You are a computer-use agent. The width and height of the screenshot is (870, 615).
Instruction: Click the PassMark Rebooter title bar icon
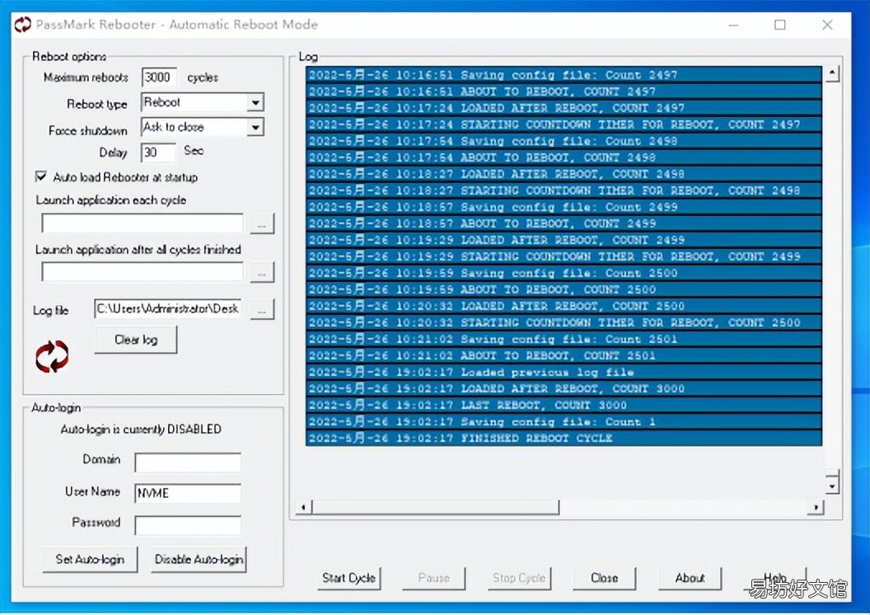pos(22,25)
